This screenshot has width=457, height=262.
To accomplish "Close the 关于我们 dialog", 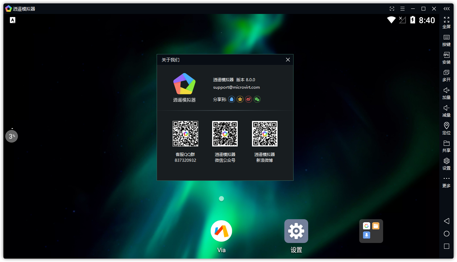I will point(288,60).
